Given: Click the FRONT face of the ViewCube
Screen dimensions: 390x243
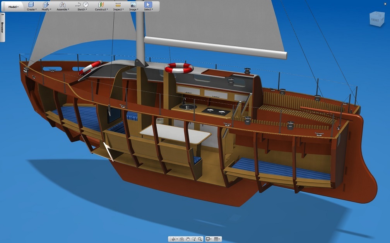Looking at the screenshot, I should click(375, 20).
